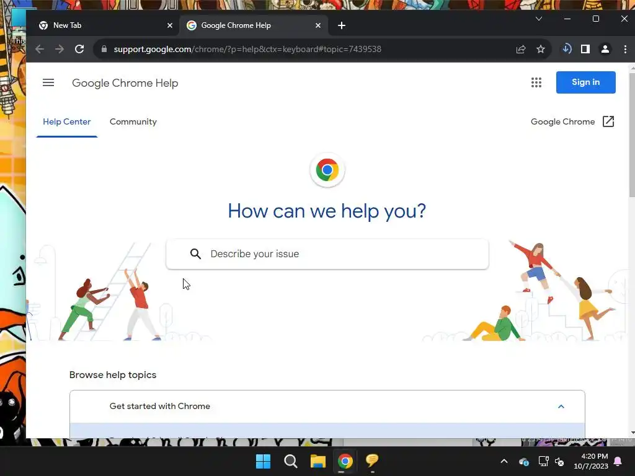
Task: Go back to the previous page
Action: [40, 49]
